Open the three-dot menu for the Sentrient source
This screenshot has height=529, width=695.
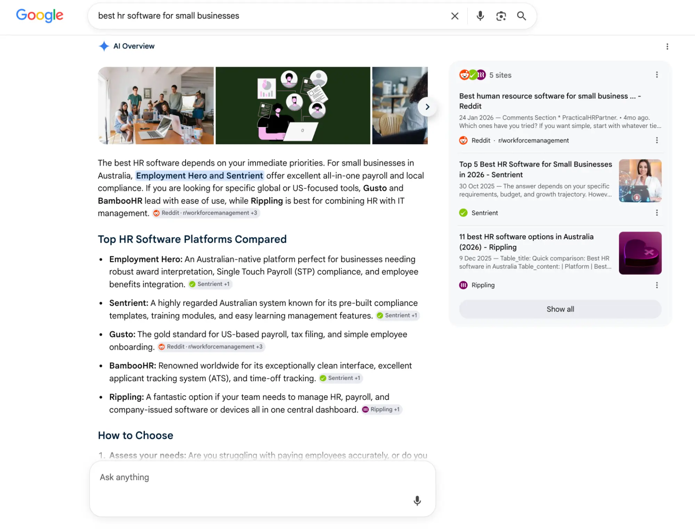pyautogui.click(x=656, y=213)
